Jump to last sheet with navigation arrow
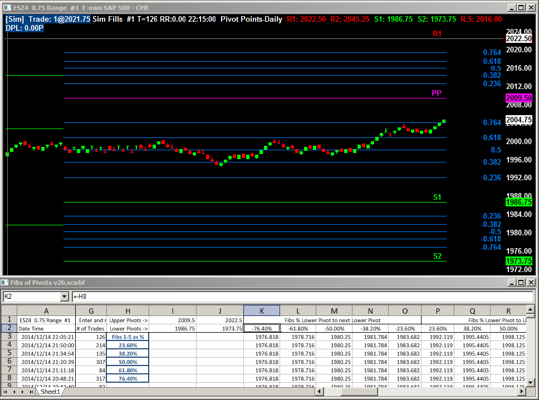Screen dimensions: 539x400 tap(31, 392)
